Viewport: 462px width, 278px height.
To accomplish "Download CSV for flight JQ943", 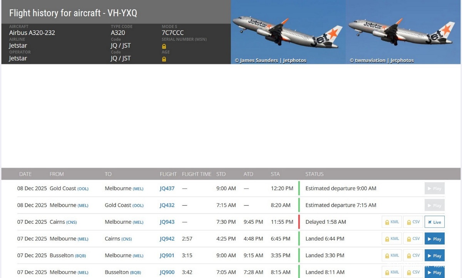I will (413, 222).
